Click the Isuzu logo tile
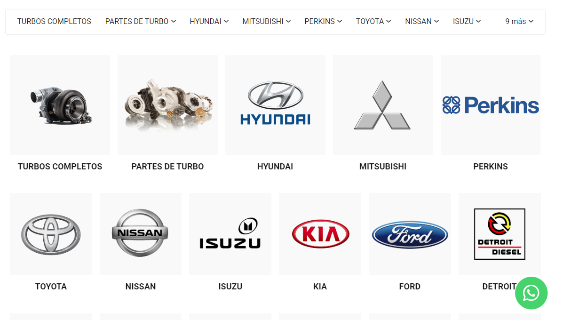Image resolution: width=563 pixels, height=320 pixels. [230, 234]
